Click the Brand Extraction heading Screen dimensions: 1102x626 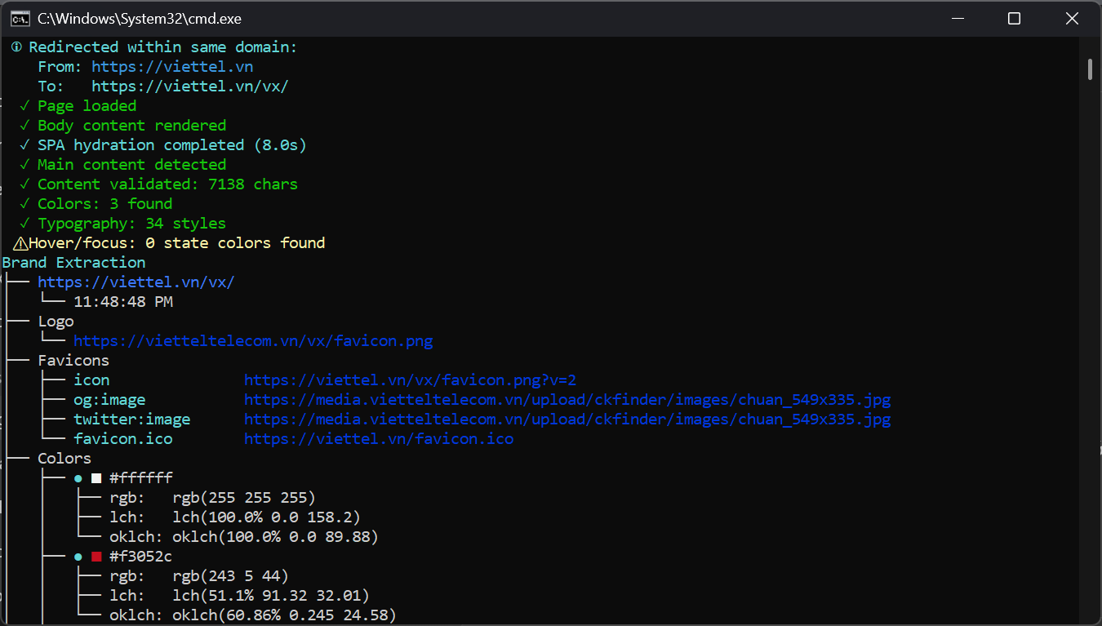coord(73,263)
